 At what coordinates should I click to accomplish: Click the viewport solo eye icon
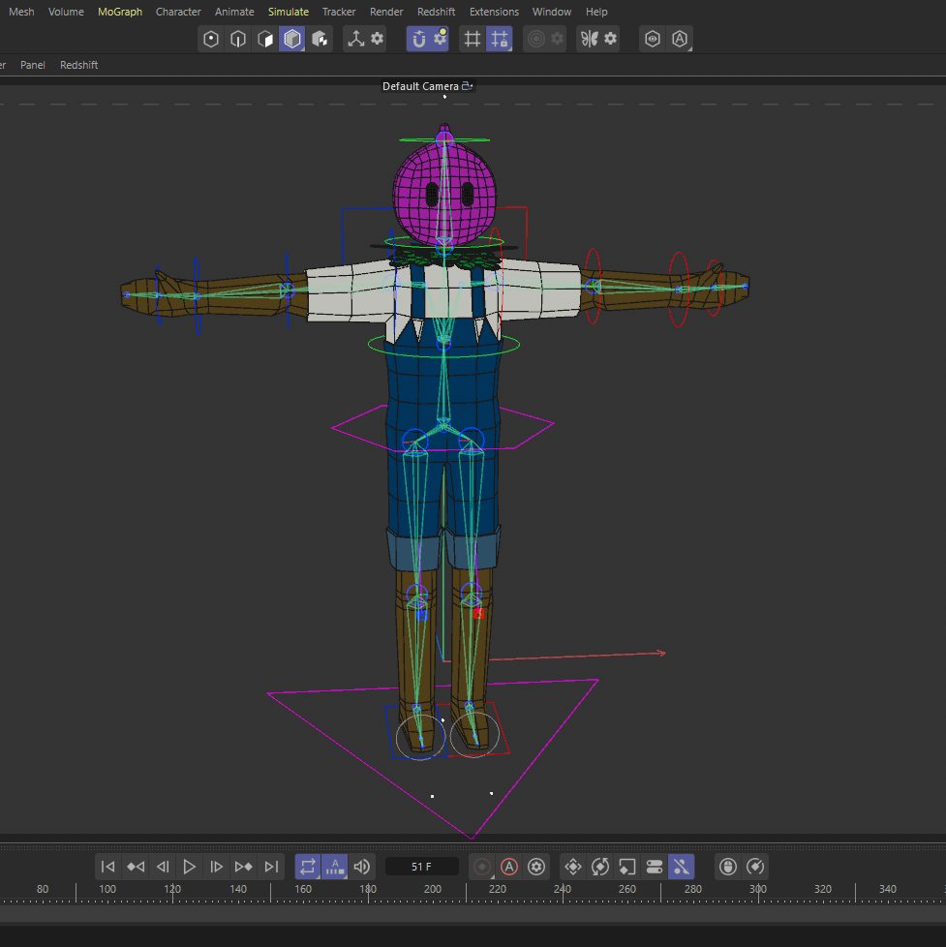pyautogui.click(x=654, y=40)
